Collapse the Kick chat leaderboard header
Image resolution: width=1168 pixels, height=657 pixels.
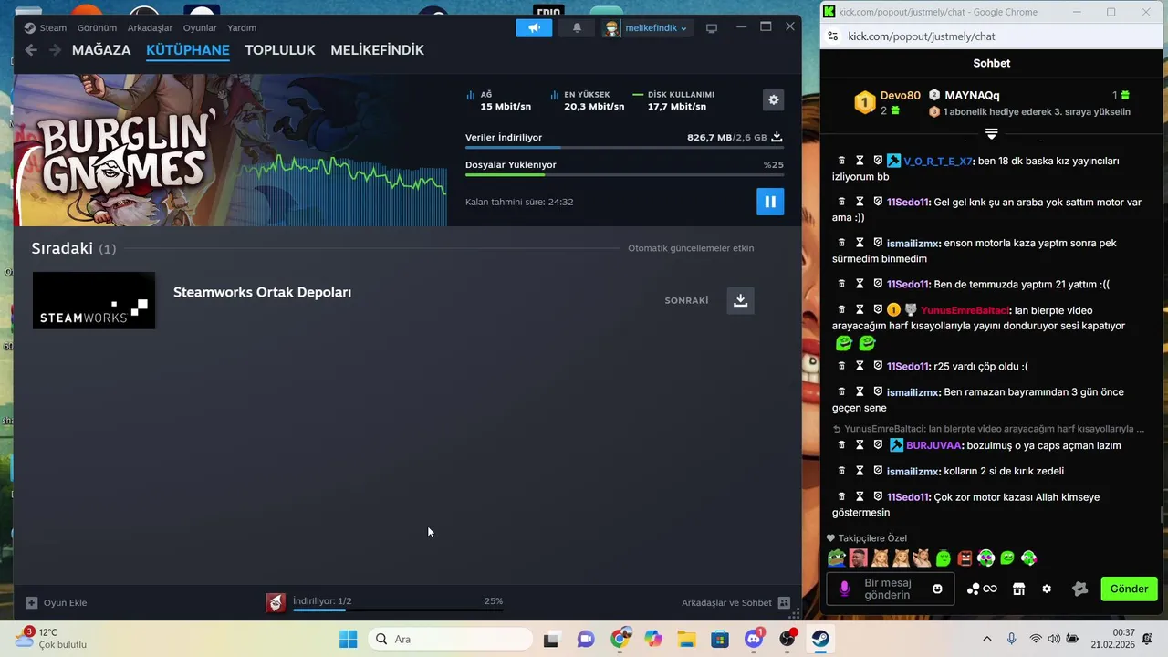click(992, 134)
